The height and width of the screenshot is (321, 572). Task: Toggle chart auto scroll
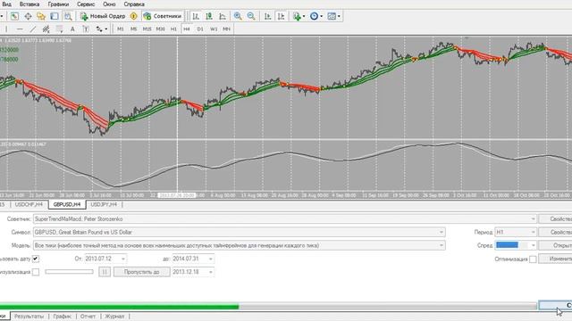coord(267,16)
